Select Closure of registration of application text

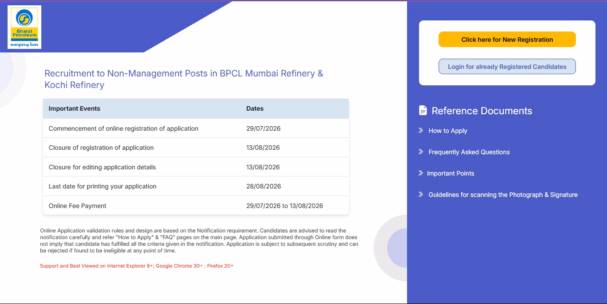(101, 148)
